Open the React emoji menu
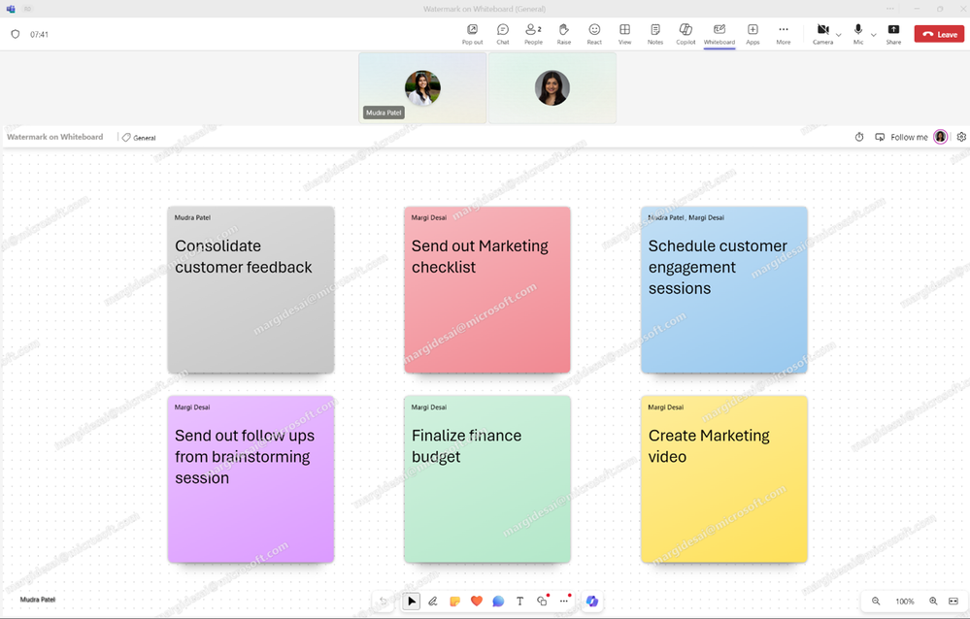 [594, 34]
